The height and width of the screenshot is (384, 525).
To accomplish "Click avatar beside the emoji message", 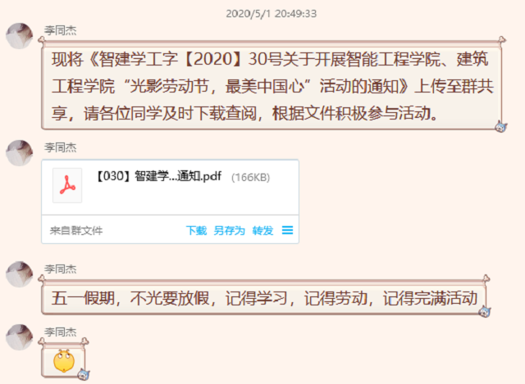I will (x=19, y=337).
